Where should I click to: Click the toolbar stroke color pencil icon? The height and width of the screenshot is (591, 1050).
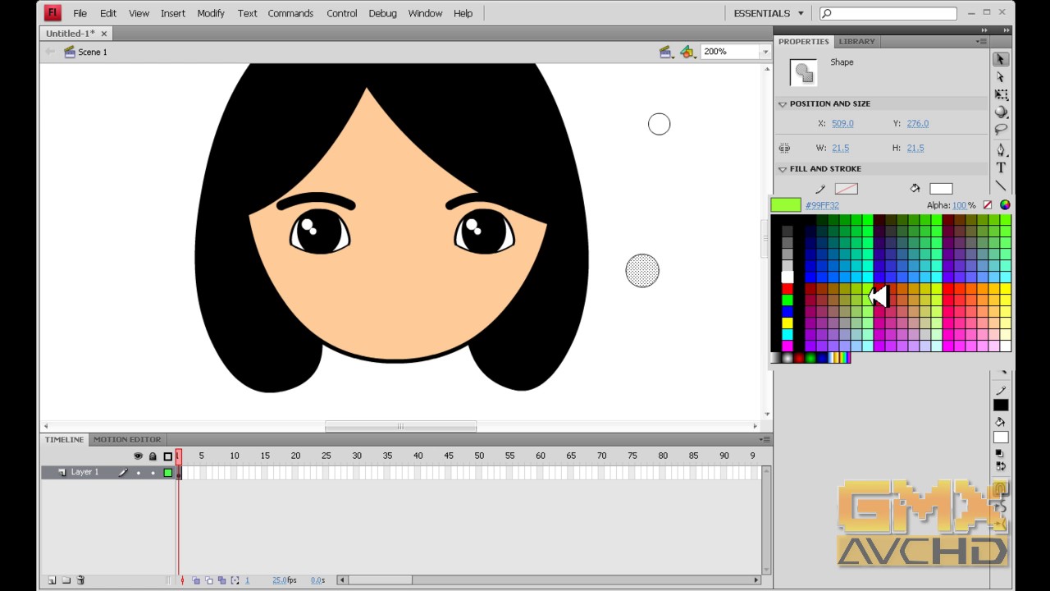[x=1001, y=391]
